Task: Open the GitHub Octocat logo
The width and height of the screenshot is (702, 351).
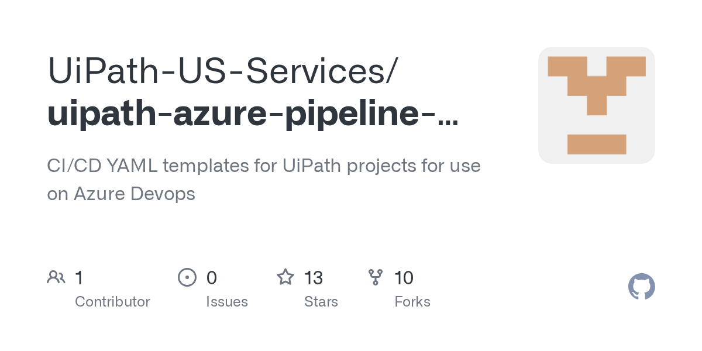Action: click(x=641, y=287)
